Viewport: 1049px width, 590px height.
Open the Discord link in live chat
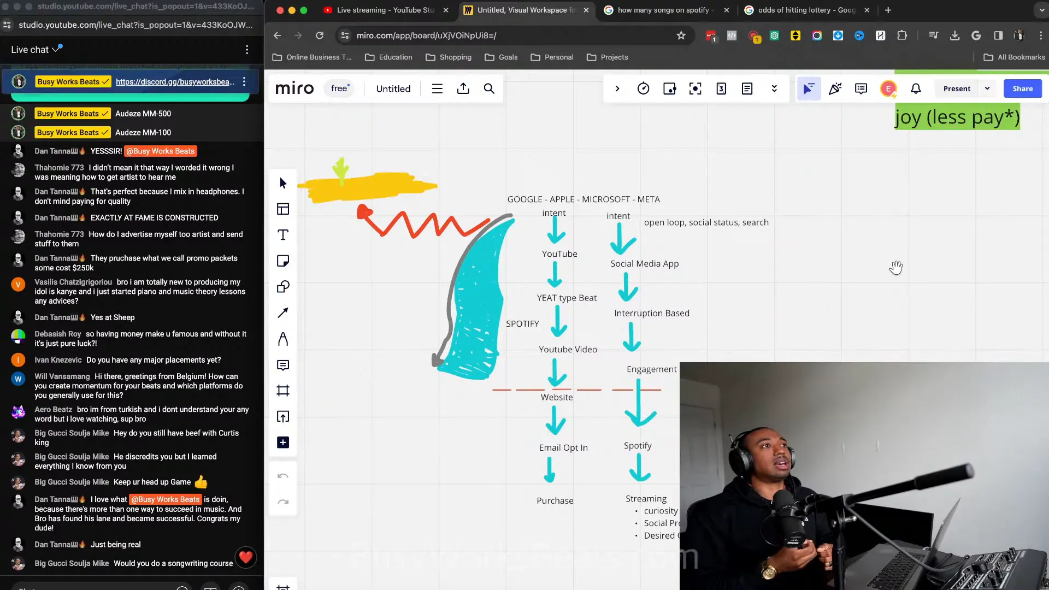pyautogui.click(x=175, y=81)
